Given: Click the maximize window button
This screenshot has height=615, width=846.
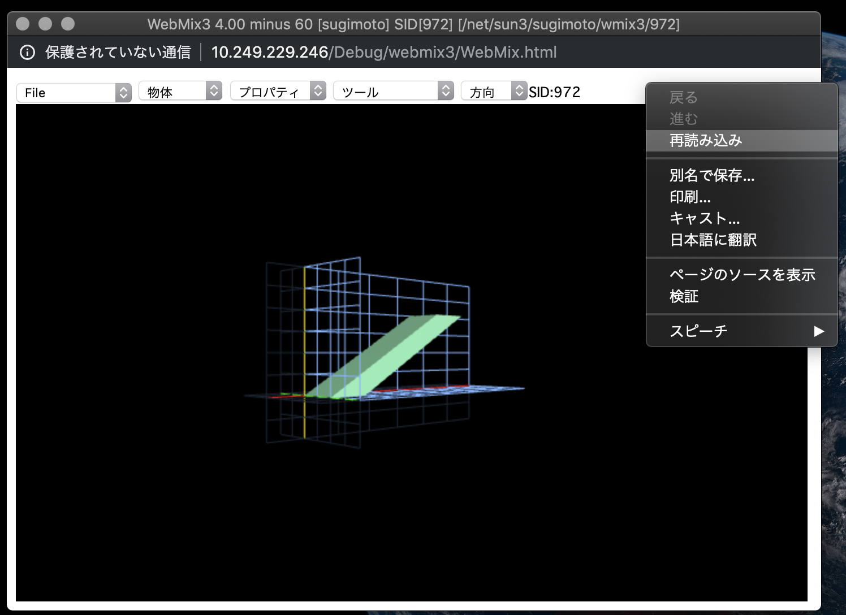Looking at the screenshot, I should (68, 24).
